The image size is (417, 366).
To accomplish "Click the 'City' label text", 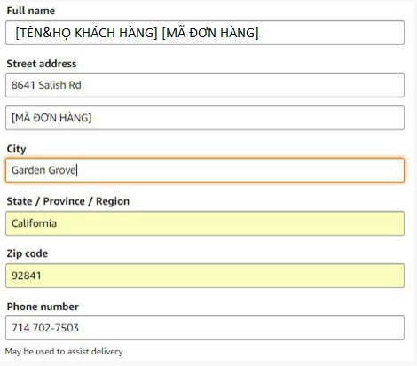I will click(x=16, y=149).
